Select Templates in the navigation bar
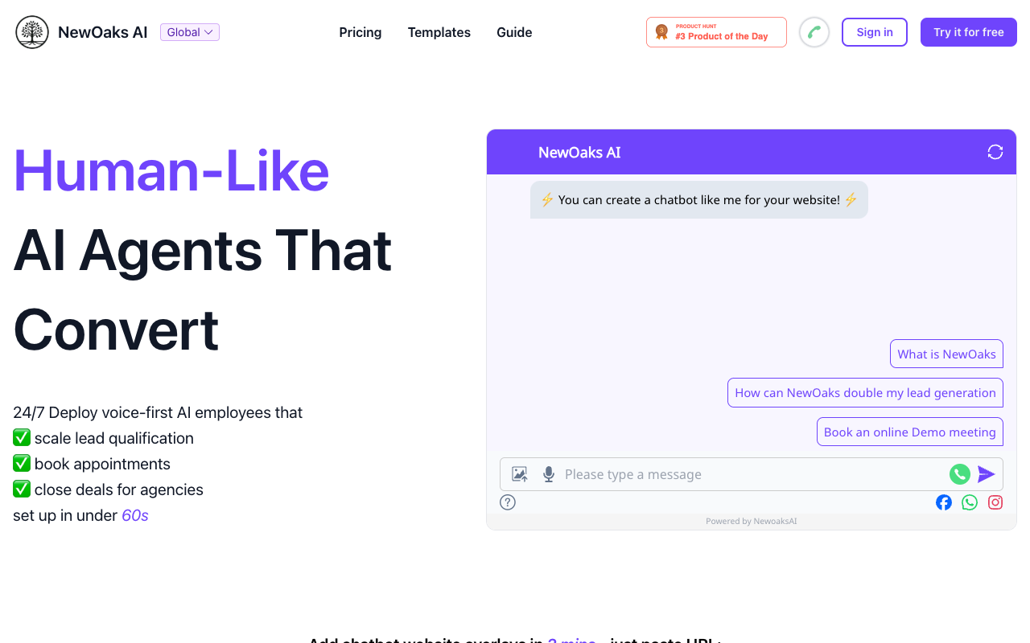Viewport: 1030px width, 643px height. click(439, 32)
